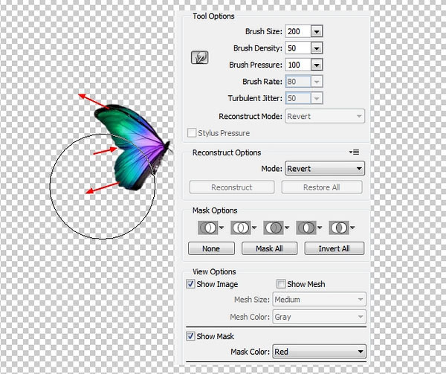Click the Invert All button
The height and width of the screenshot is (374, 446).
click(334, 248)
